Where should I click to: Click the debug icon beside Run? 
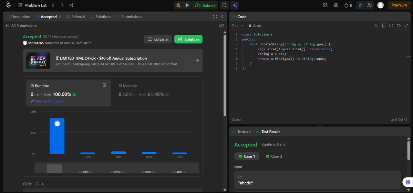tap(178, 5)
